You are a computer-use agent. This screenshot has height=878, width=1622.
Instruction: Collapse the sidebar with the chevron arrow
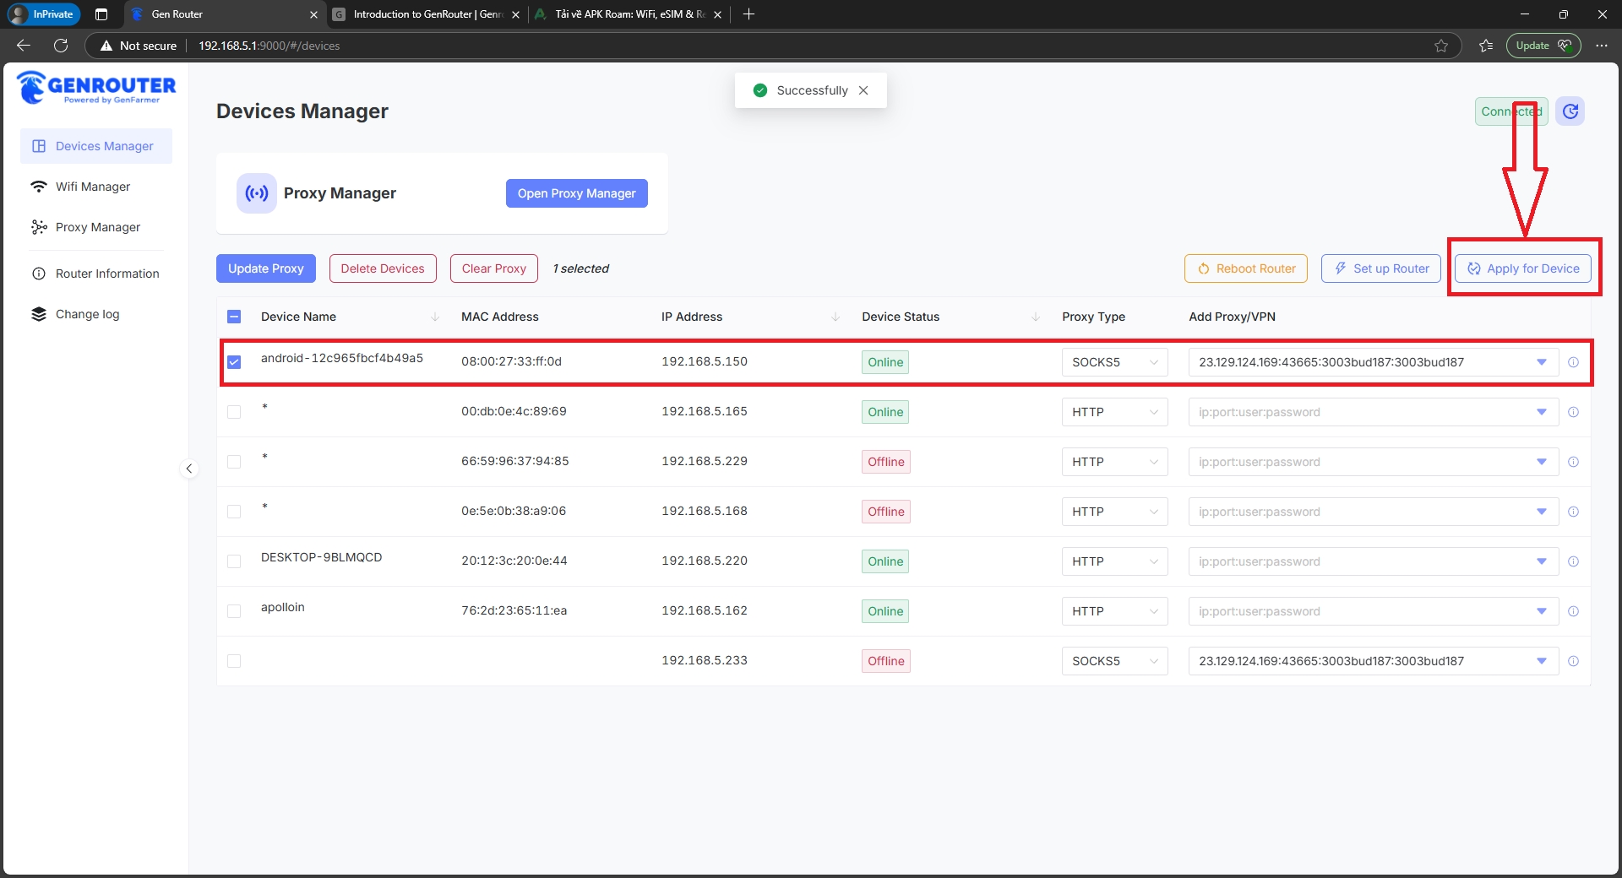point(189,469)
